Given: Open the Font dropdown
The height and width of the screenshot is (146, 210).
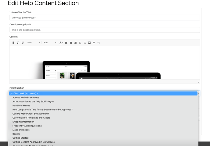Looking at the screenshot, I should tap(34, 43).
